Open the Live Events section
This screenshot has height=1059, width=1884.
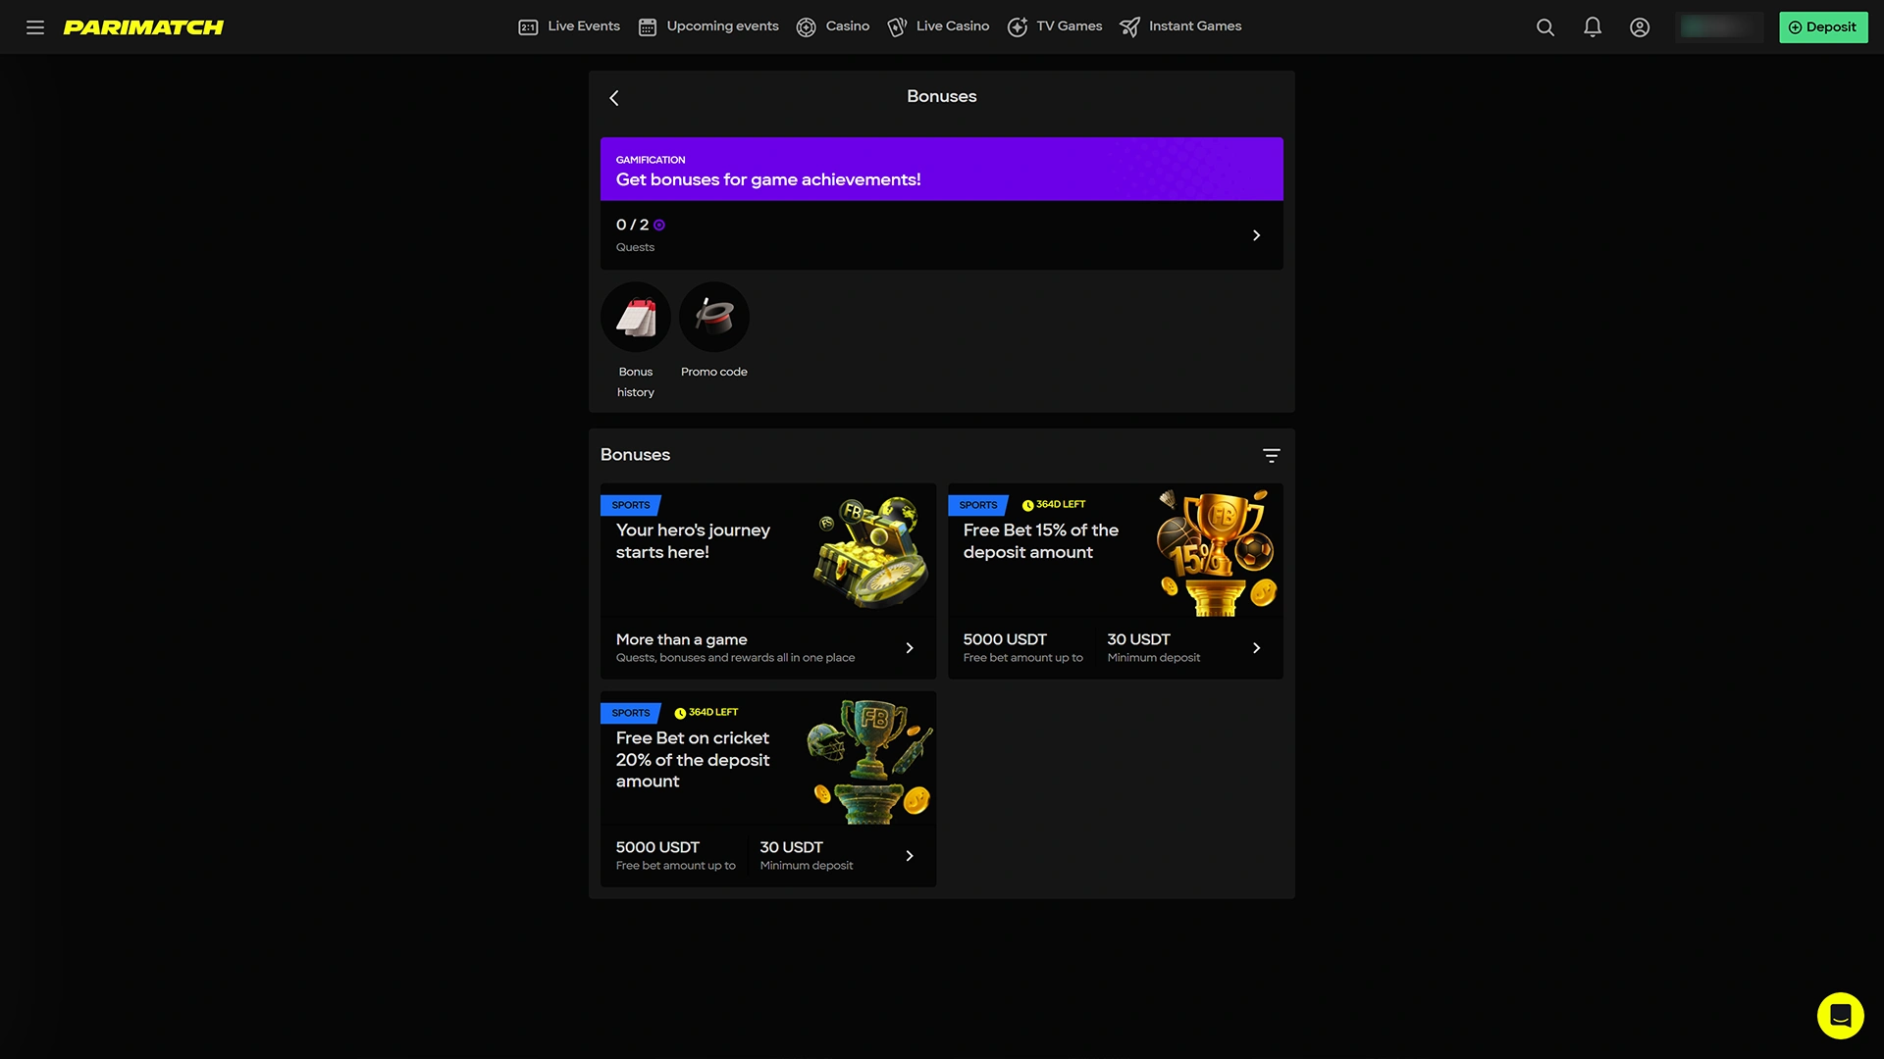[x=569, y=26]
